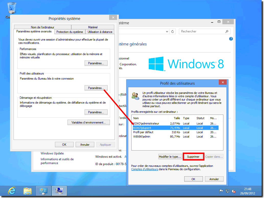Open the taskbar clock showing 21:48

pyautogui.click(x=247, y=191)
